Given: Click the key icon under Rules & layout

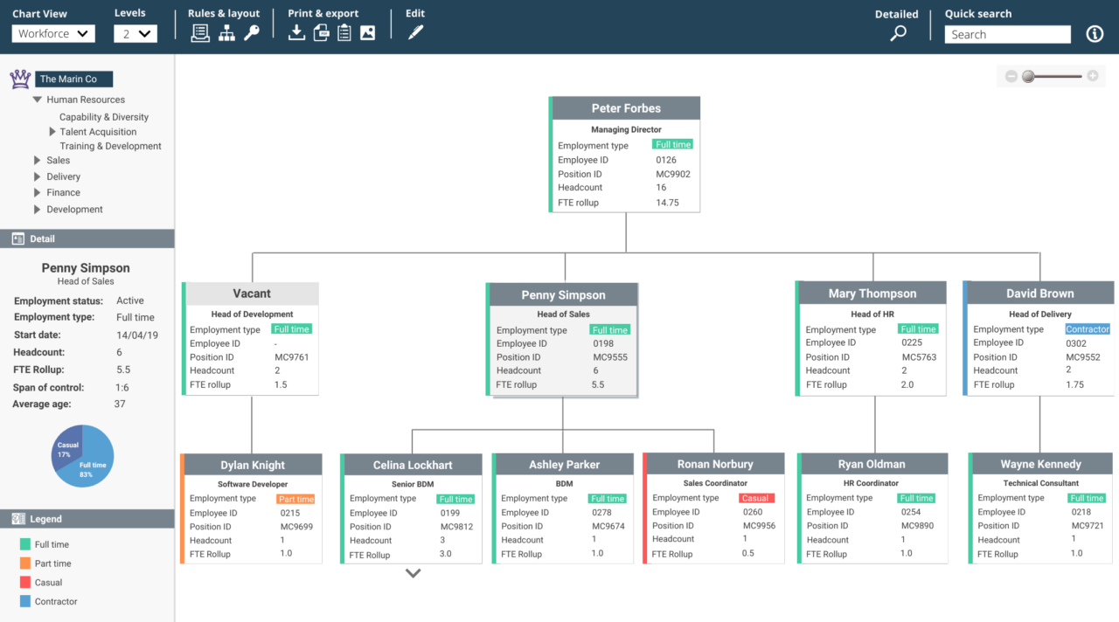Looking at the screenshot, I should [x=252, y=31].
